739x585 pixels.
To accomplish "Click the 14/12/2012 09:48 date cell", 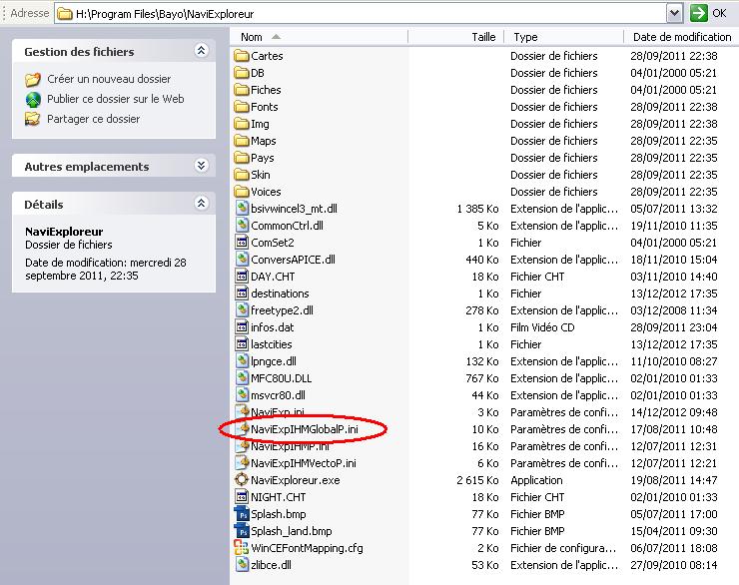I will coord(674,412).
